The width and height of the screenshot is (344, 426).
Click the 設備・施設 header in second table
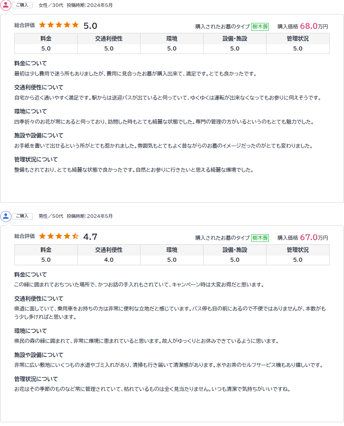pos(235,250)
